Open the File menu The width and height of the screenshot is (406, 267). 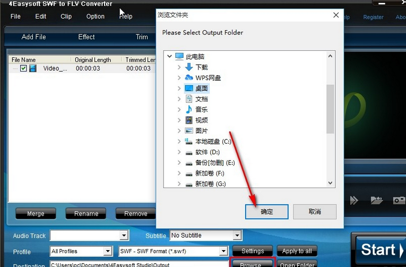pyautogui.click(x=15, y=16)
